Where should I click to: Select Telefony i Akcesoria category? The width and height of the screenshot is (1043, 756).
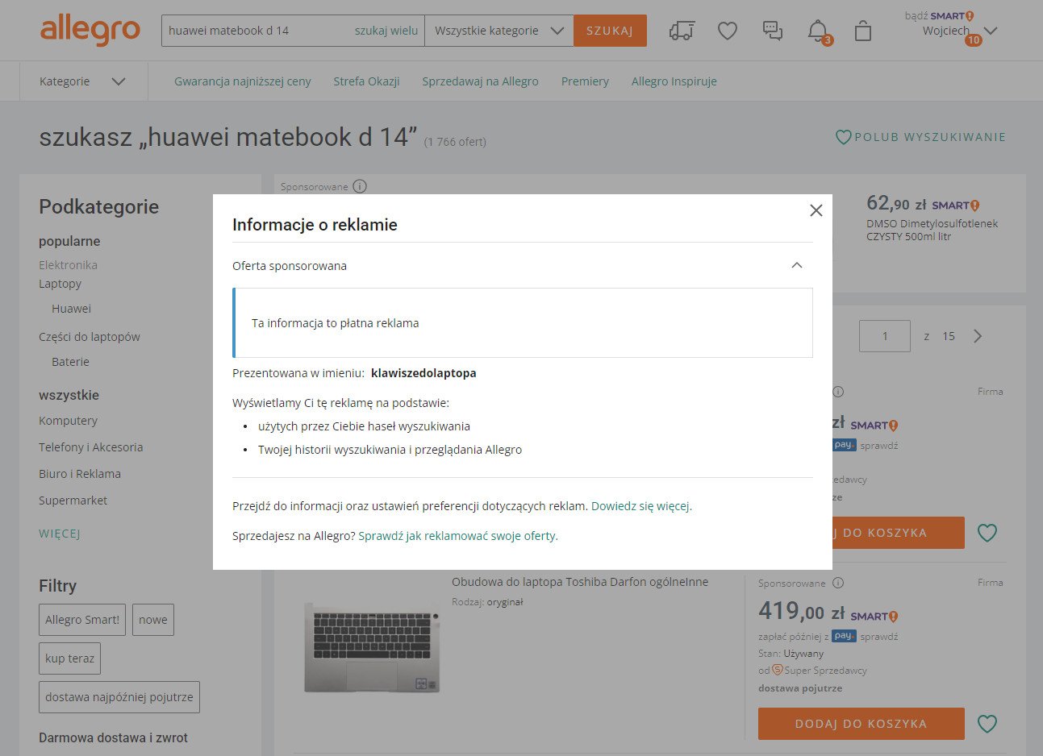90,447
